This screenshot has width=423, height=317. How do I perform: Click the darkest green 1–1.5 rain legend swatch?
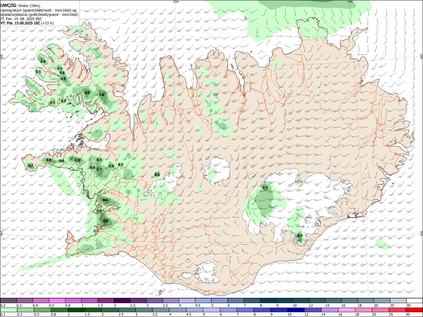[76, 310]
